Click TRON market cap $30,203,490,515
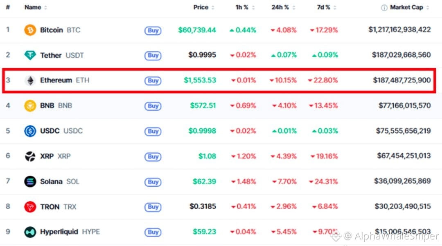The height and width of the screenshot is (246, 442). tap(403, 206)
